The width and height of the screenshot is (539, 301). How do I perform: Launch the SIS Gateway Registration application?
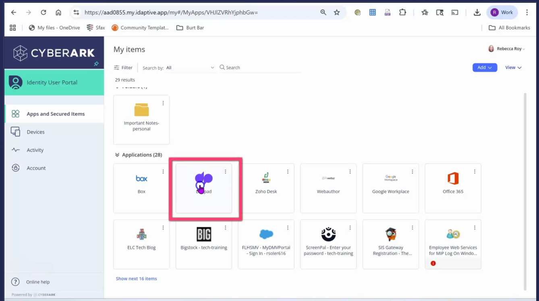click(391, 244)
